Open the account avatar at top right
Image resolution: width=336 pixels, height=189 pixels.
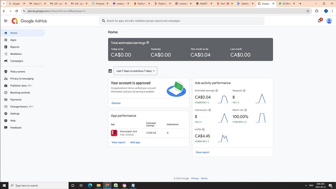pos(329,21)
